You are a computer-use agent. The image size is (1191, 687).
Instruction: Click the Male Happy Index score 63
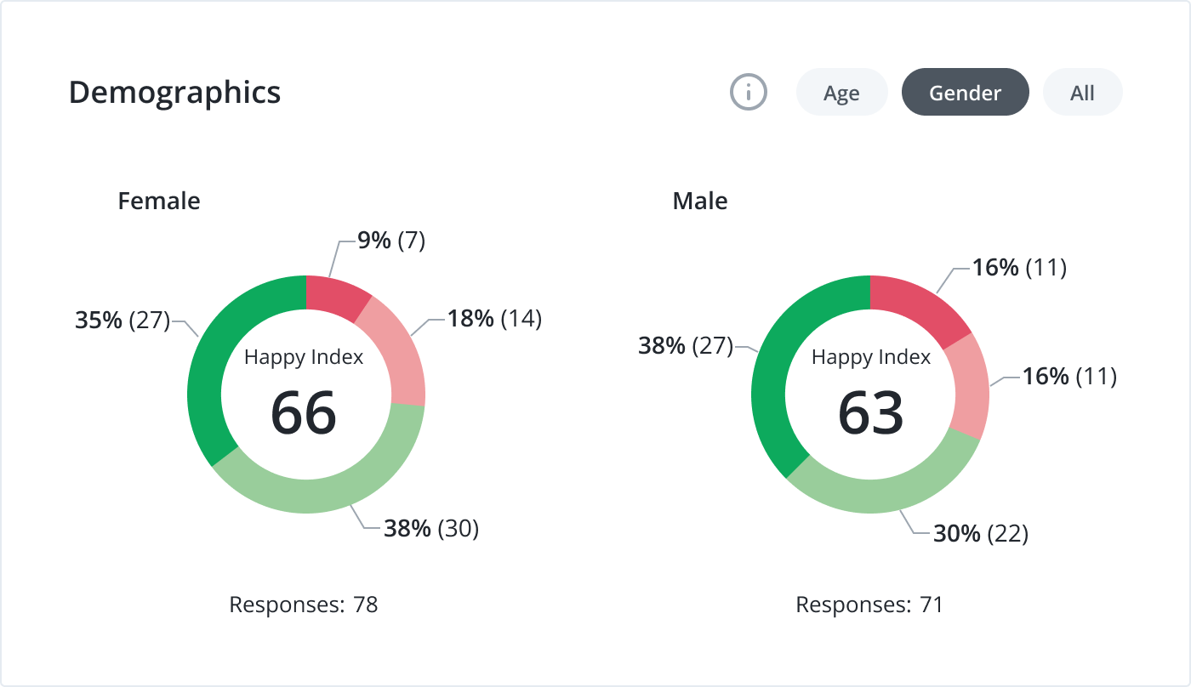pyautogui.click(x=870, y=417)
